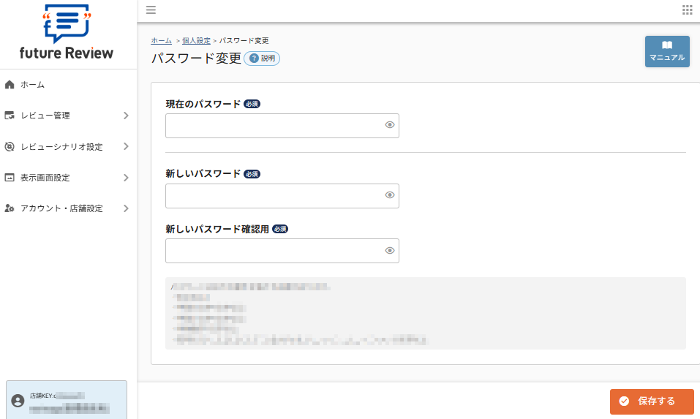The height and width of the screenshot is (419, 700).
Task: Click the パスワード変更 breadcrumb text
Action: point(244,41)
